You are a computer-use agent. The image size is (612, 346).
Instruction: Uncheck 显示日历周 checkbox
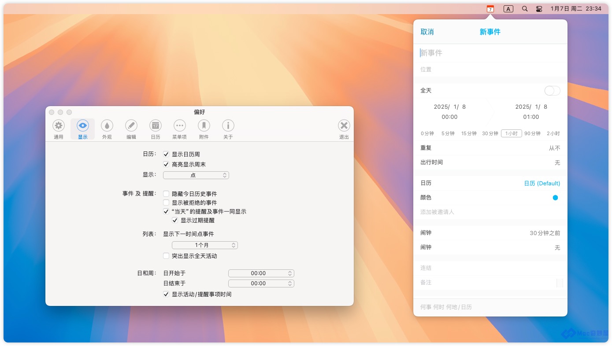[x=166, y=155]
